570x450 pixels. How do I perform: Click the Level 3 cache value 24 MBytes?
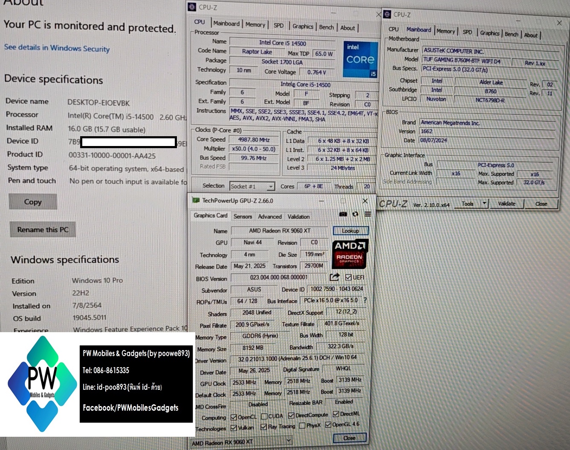click(343, 168)
